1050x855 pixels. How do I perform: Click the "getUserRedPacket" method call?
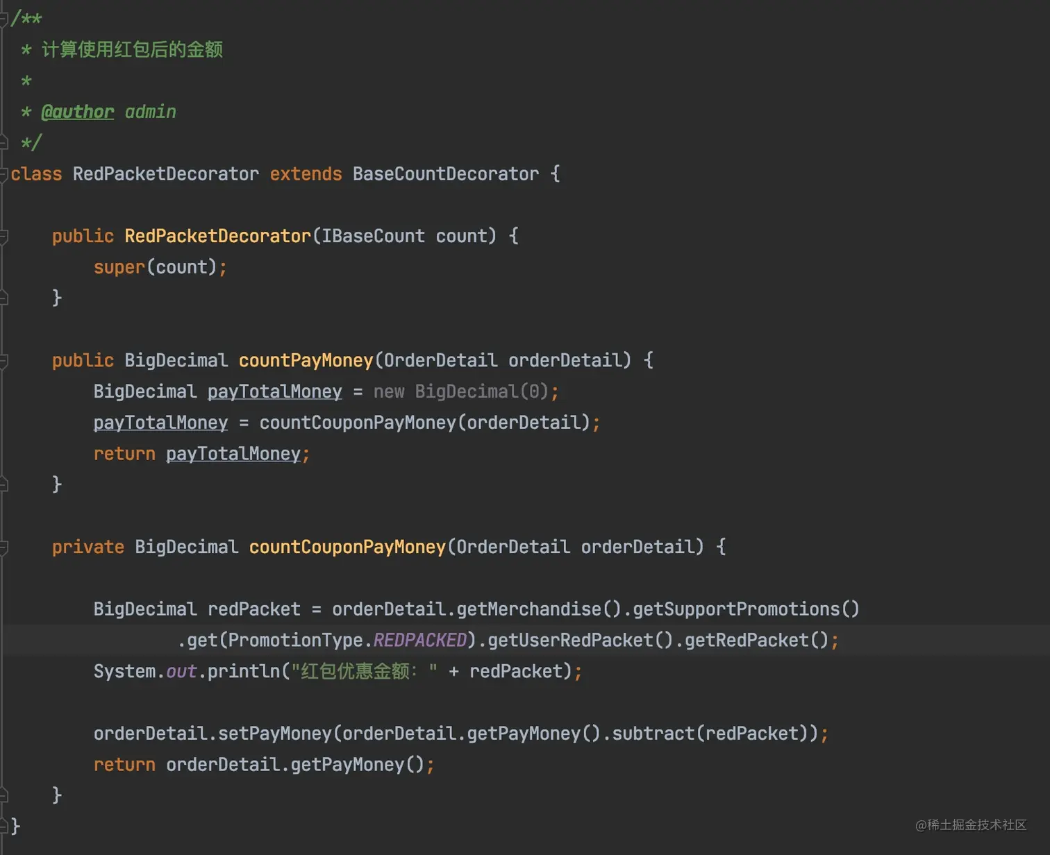click(570, 640)
